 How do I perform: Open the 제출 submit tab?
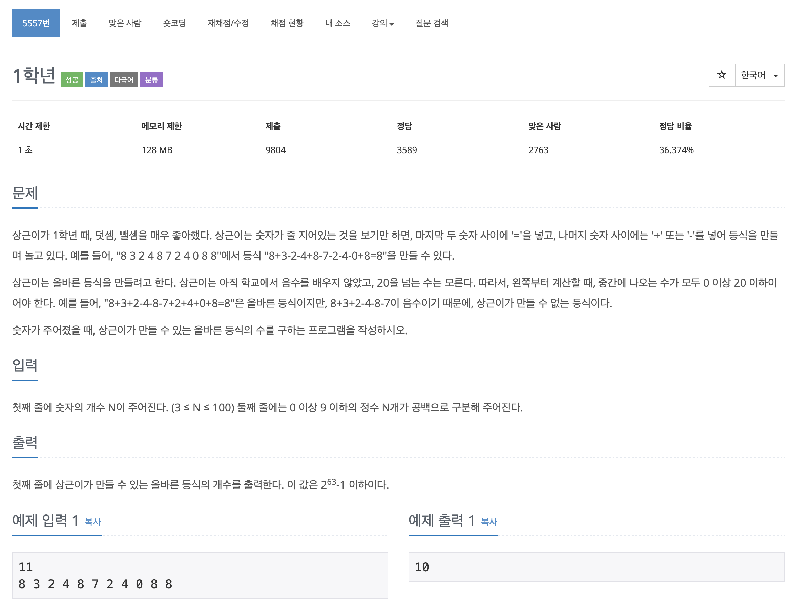click(x=79, y=23)
